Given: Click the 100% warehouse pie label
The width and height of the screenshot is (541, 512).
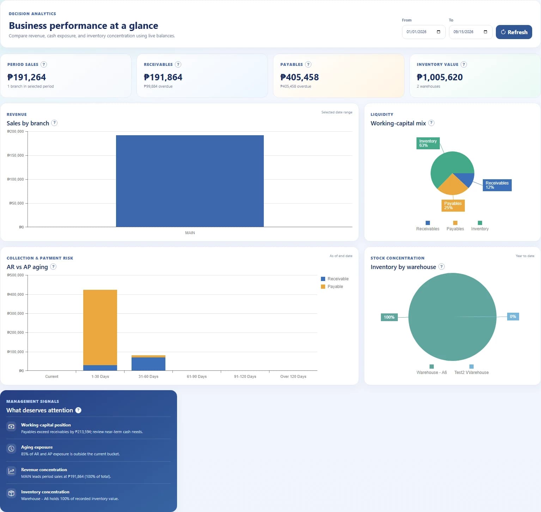Looking at the screenshot, I should pos(389,317).
